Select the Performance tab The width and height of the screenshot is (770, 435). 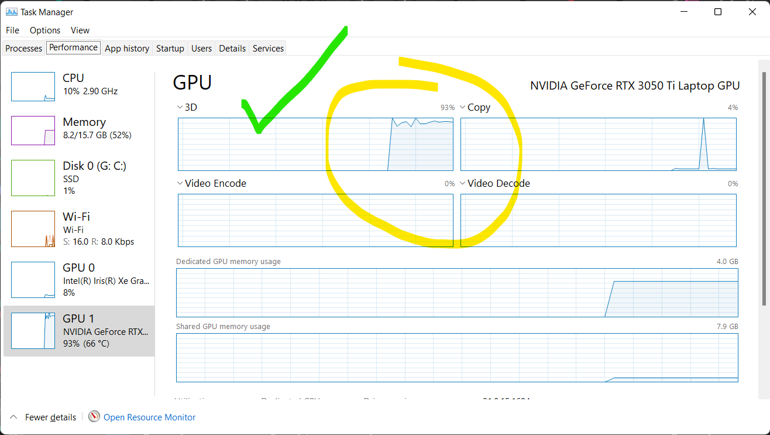point(73,47)
